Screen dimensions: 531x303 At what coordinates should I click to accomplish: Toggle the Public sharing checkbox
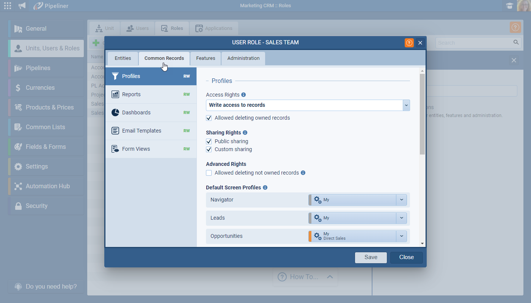[x=209, y=141]
